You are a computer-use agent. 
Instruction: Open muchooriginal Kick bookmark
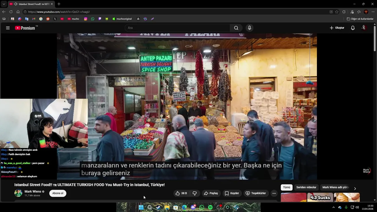(122, 19)
